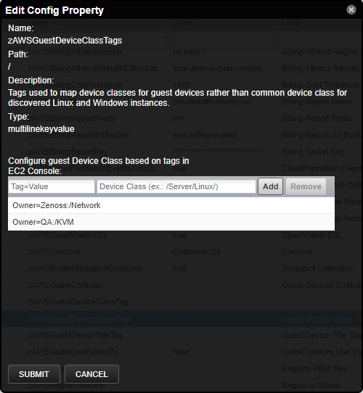
Task: Click Name column header in background table
Action: pyautogui.click(x=38, y=22)
